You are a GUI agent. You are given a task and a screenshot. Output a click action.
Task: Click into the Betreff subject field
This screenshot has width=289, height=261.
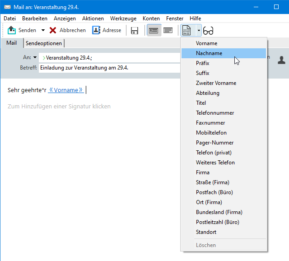pos(108,68)
